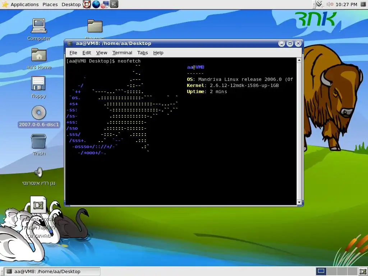
Task: Click the lifebuoy help launcher in top panel
Action: click(87, 4)
